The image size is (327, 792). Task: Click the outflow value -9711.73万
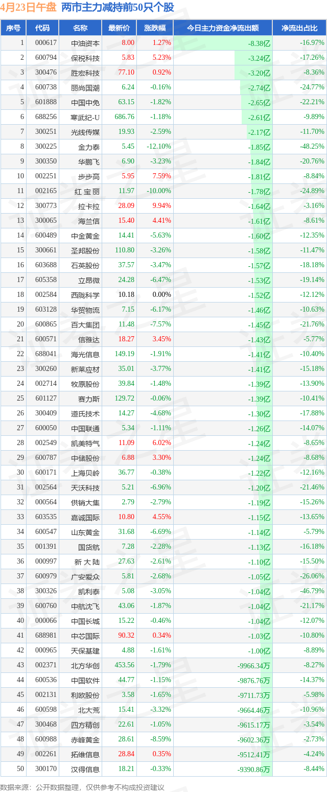pos(254,695)
